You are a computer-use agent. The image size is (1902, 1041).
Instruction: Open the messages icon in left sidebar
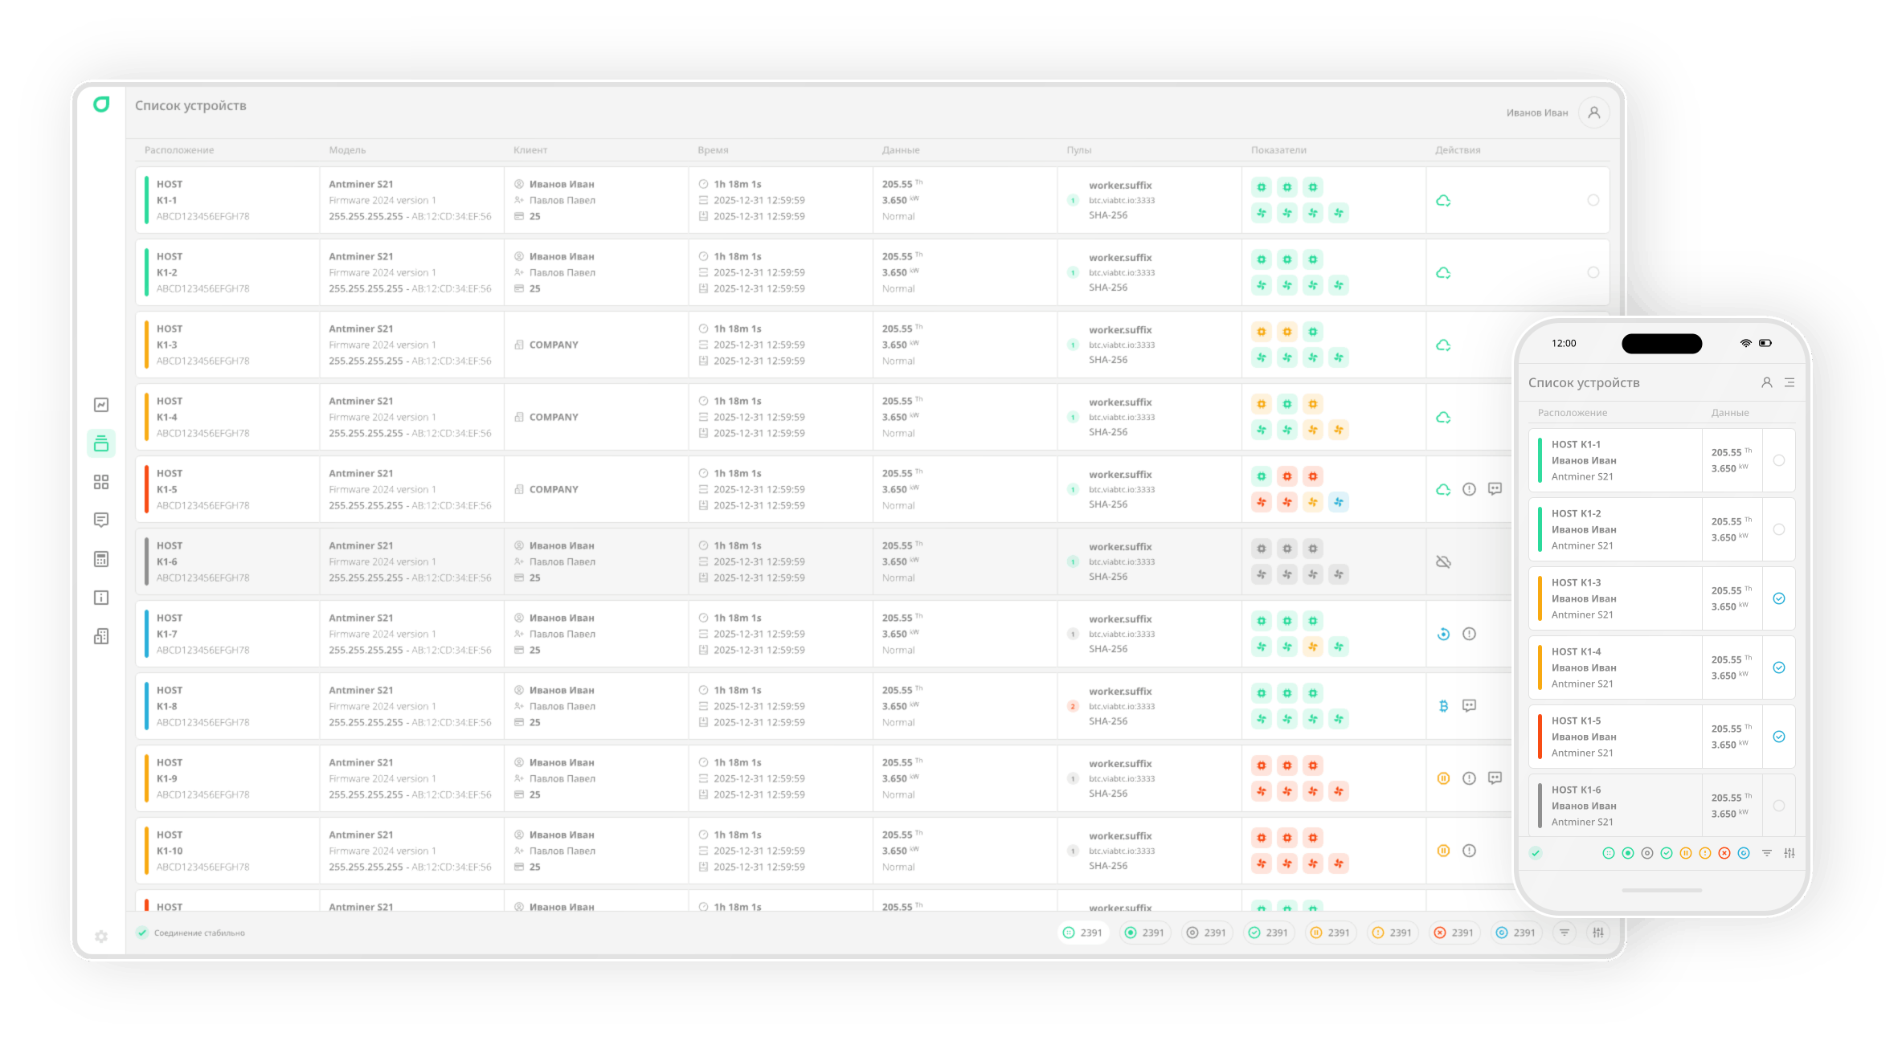pos(101,520)
